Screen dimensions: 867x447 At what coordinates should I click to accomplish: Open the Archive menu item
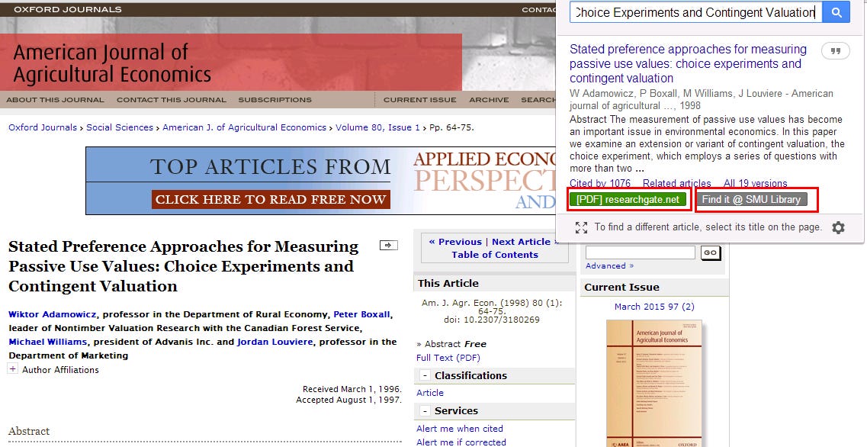[489, 100]
